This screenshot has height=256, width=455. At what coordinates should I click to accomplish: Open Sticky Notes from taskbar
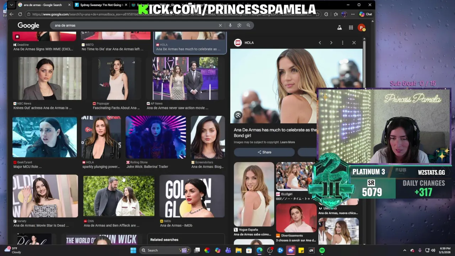[x=301, y=250]
